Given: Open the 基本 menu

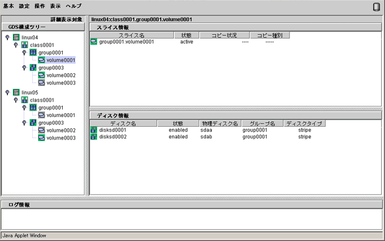Looking at the screenshot, I should click(x=9, y=6).
